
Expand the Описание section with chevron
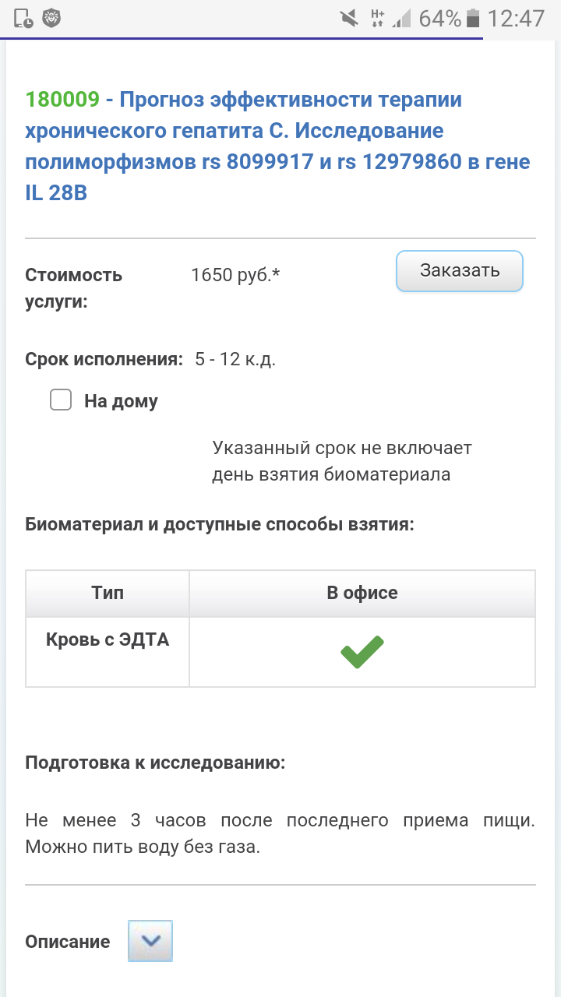(150, 941)
